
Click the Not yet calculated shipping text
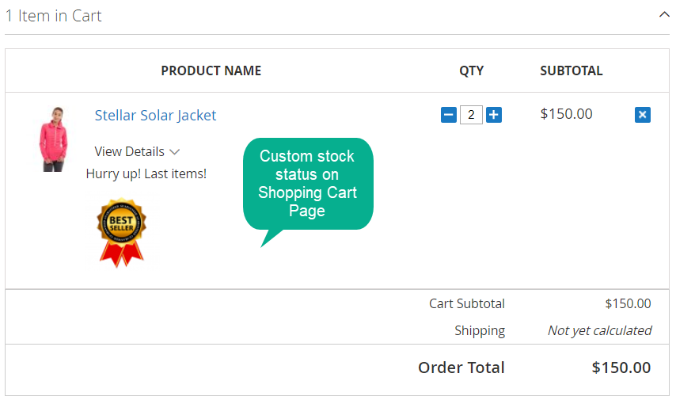[600, 330]
